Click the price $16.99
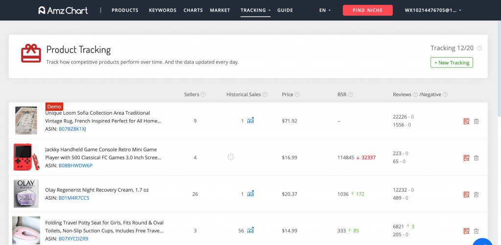Screen dimensions: 501x245 point(290,157)
